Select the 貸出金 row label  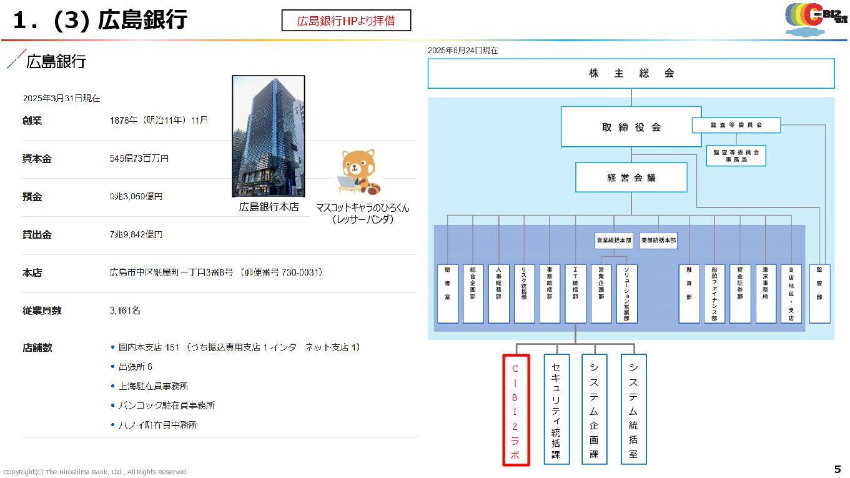(37, 235)
